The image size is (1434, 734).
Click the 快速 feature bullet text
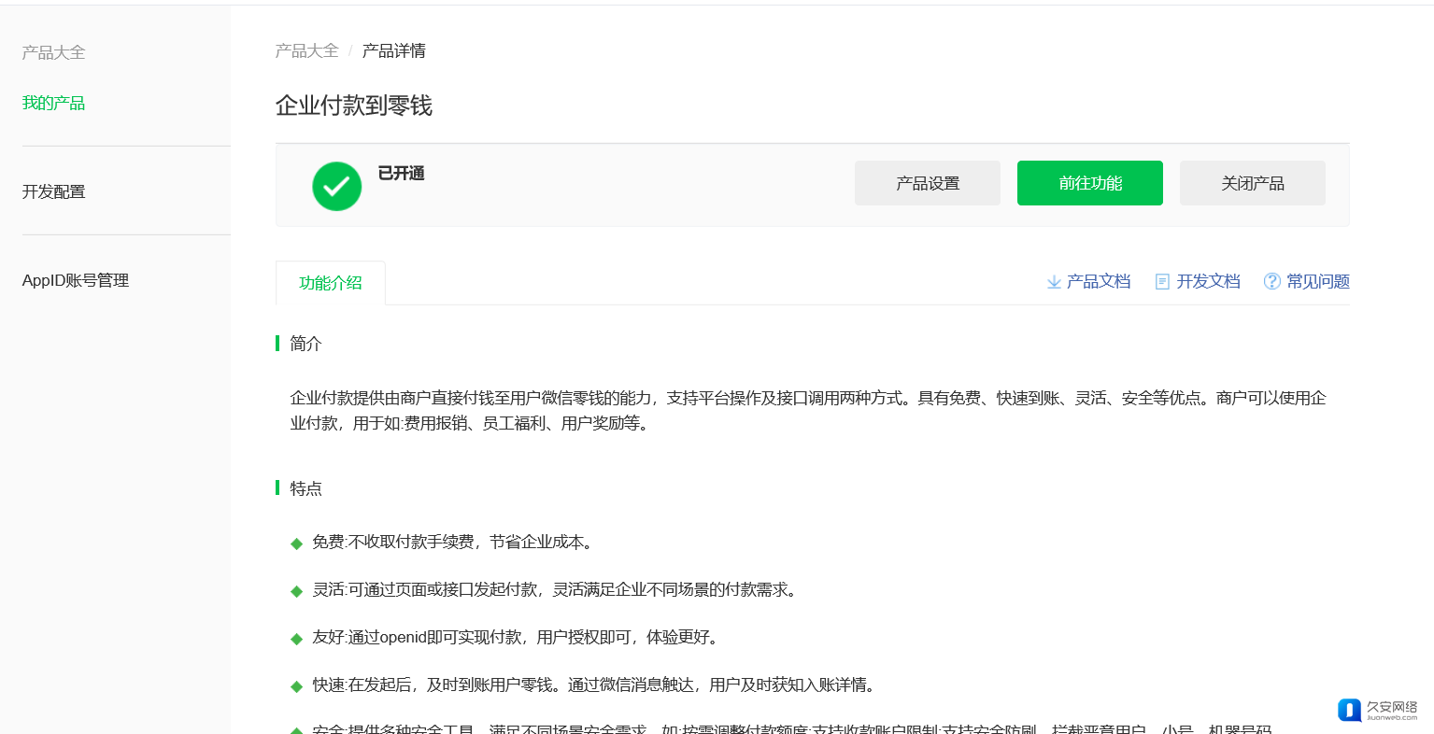pyautogui.click(x=595, y=685)
